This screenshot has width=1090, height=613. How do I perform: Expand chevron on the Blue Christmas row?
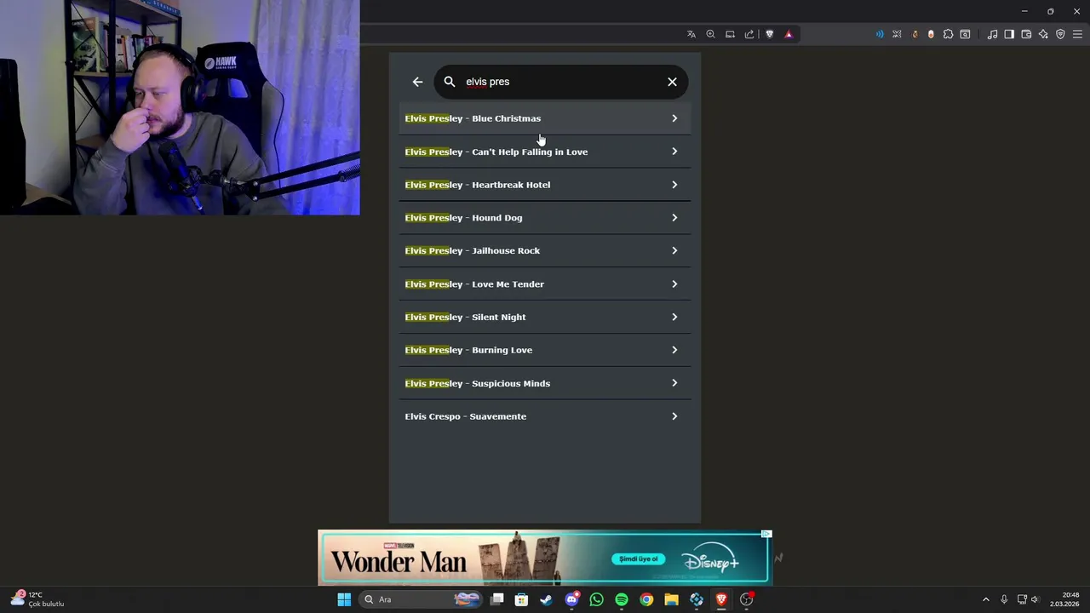click(674, 118)
